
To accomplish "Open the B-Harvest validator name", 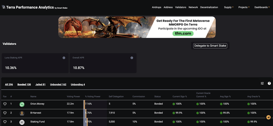I will (35, 113).
